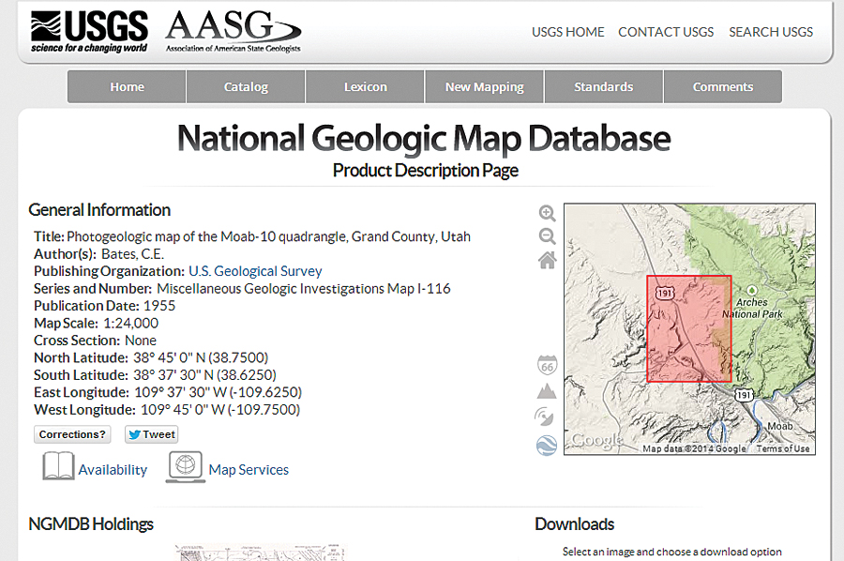Toggle road map view with Route 66 icon
844x561 pixels.
click(x=547, y=364)
